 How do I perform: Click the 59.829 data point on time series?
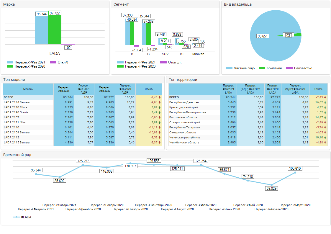click(x=271, y=185)
